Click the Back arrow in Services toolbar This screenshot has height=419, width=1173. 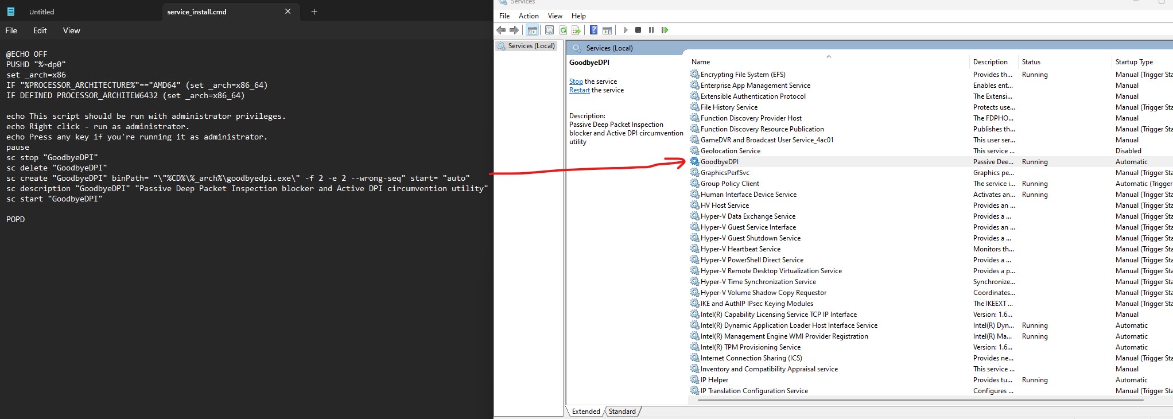[501, 30]
